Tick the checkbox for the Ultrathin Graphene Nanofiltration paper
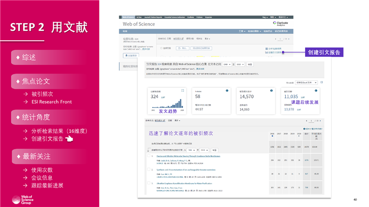 [149, 183]
